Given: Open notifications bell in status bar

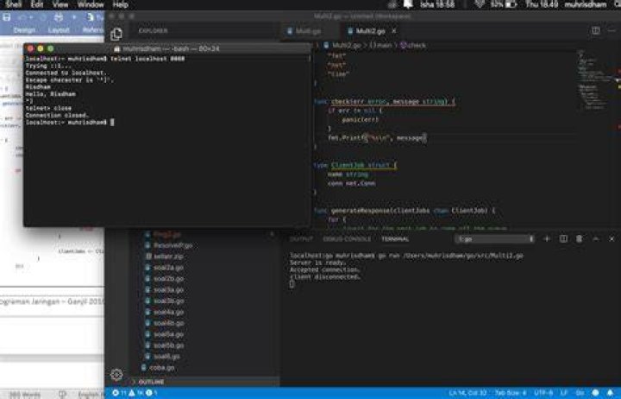Looking at the screenshot, I should [x=611, y=393].
